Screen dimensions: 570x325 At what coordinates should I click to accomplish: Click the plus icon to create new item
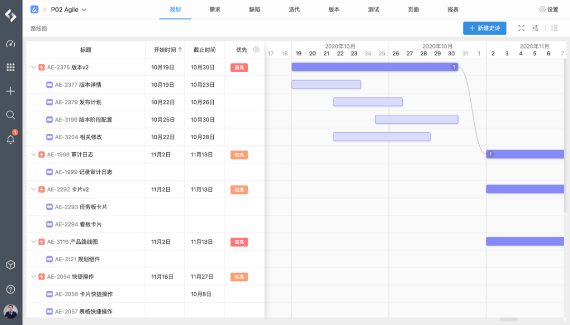point(11,91)
